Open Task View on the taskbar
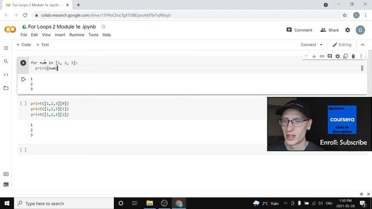The image size is (372, 209). 135,203
